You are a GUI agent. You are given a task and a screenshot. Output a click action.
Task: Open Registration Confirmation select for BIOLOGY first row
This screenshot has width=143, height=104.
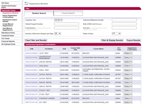[x=128, y=53]
